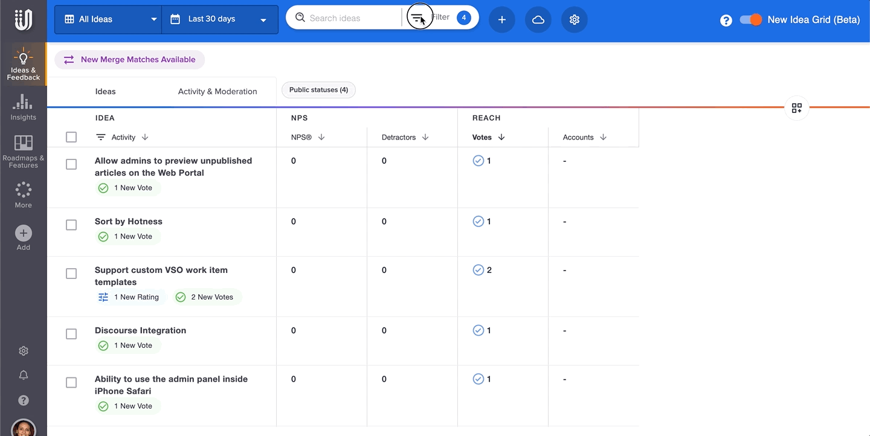Open sidebar settings gear icon
Screen dimensions: 870x436
pyautogui.click(x=23, y=351)
